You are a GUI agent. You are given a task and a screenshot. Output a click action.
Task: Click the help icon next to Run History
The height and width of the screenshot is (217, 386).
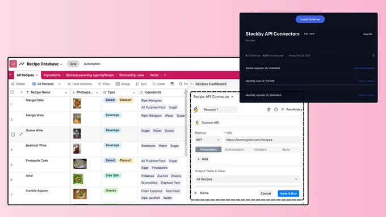coord(276,109)
